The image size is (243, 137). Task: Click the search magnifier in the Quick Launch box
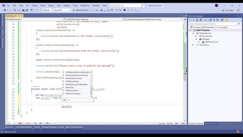(x=142, y=5)
